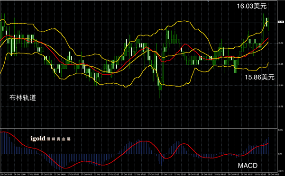Click the 15.85 price axis label
This screenshot has width=285, height=176.
coord(281,64)
